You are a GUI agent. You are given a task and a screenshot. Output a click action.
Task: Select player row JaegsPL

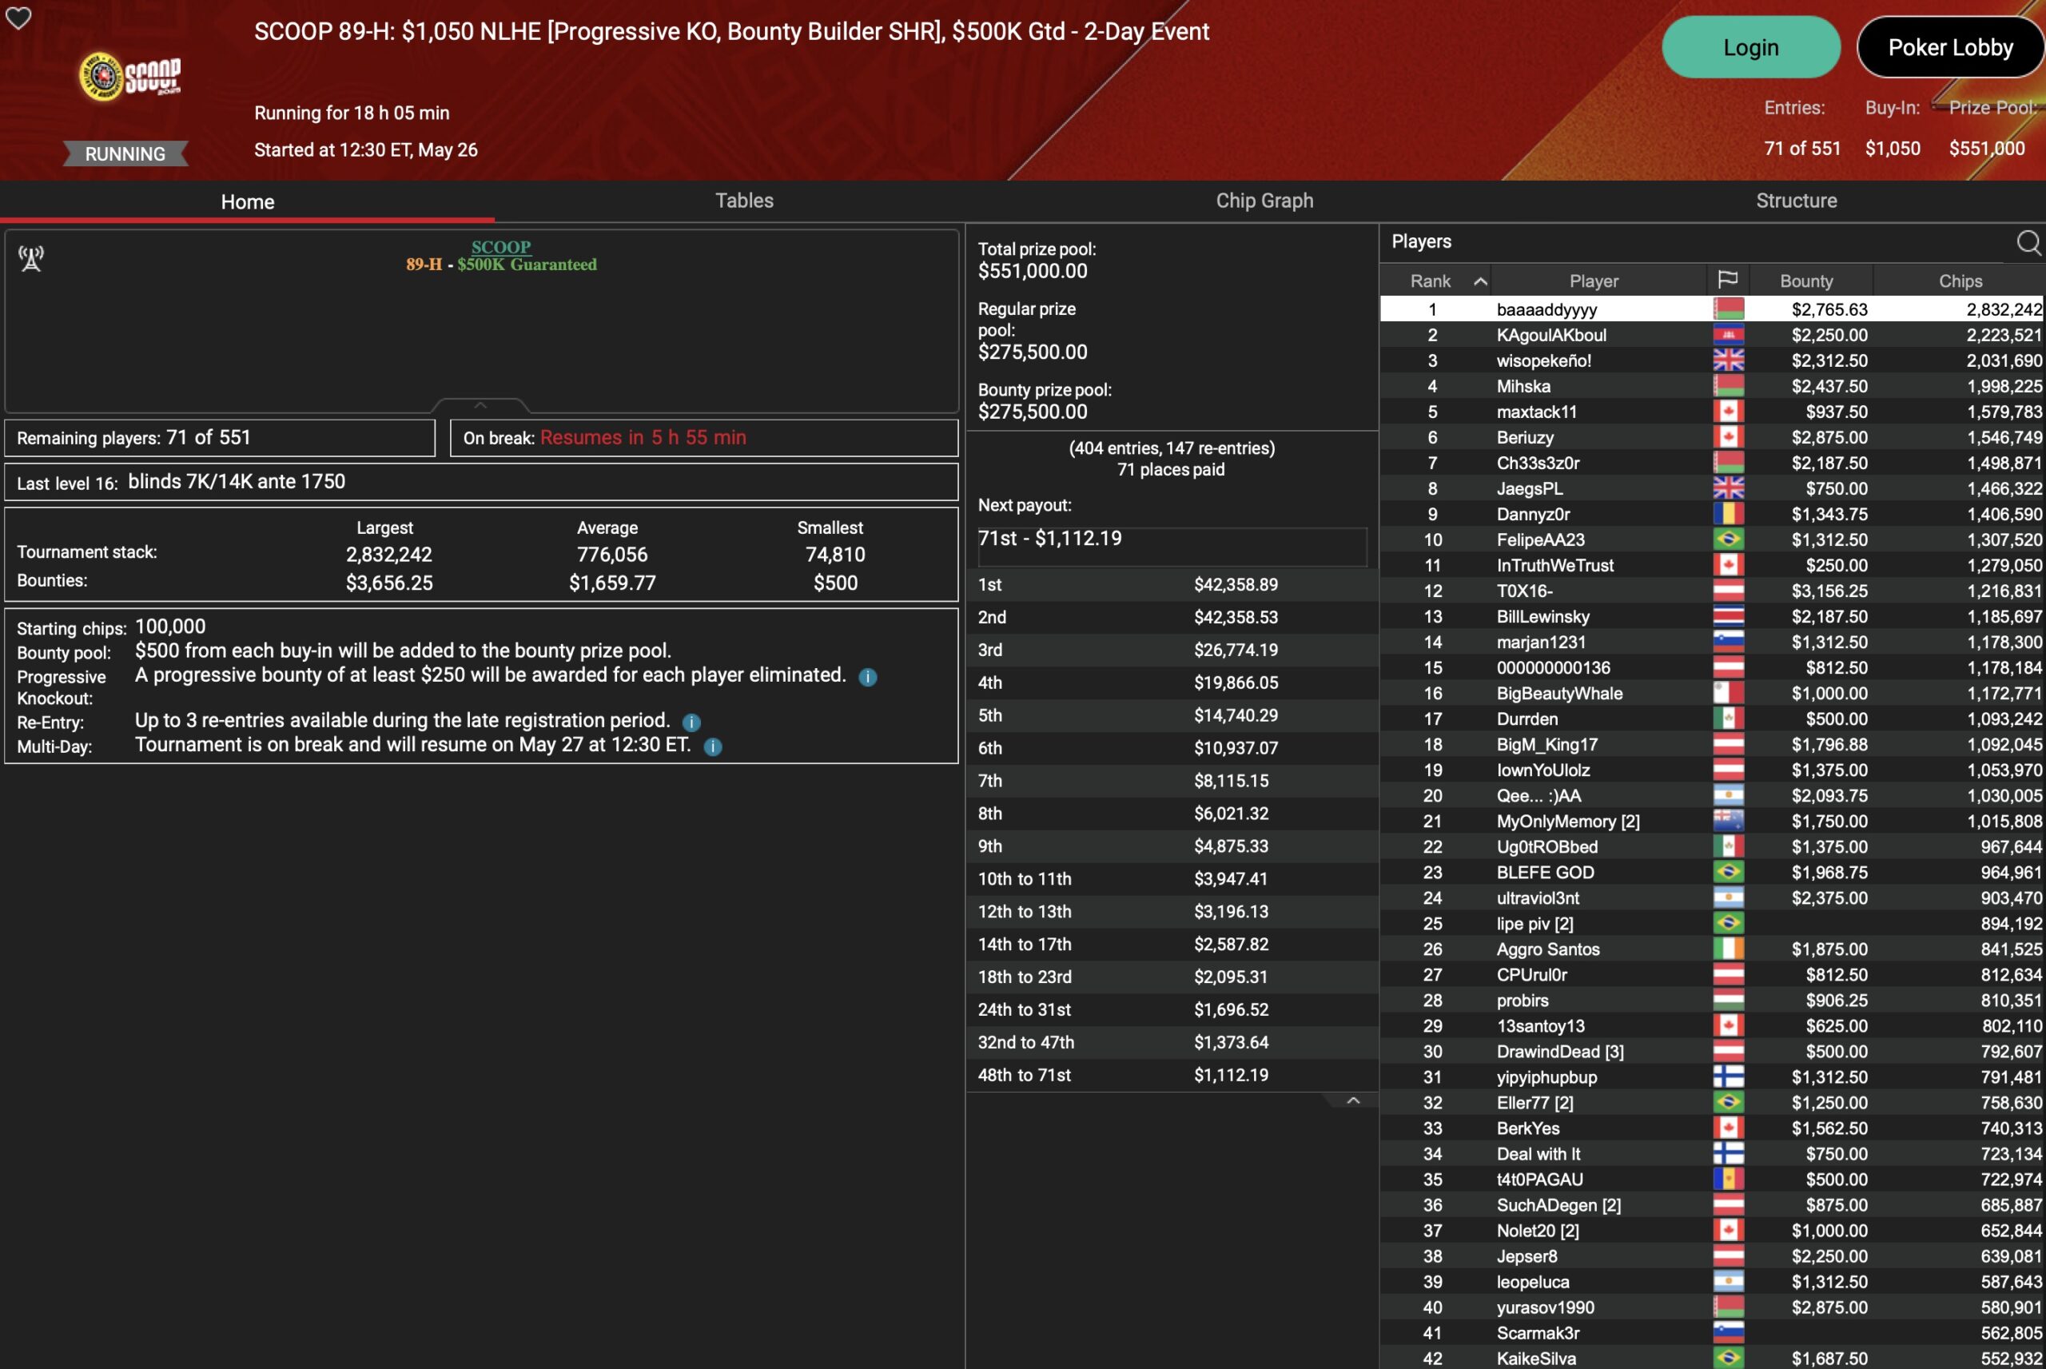1713,488
